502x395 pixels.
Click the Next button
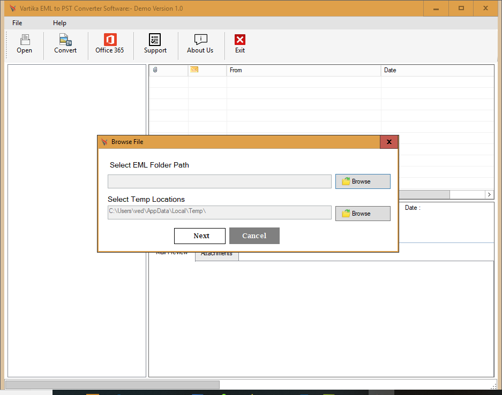click(x=200, y=236)
